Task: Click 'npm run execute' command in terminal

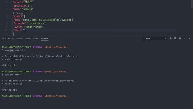Action: (x=15, y=50)
